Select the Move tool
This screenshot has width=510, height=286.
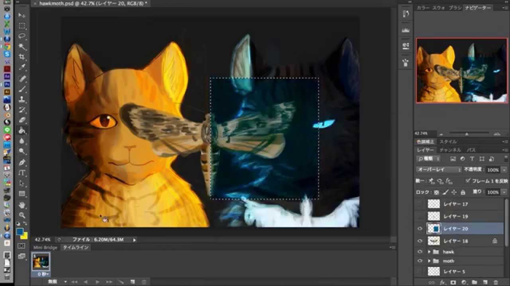[x=22, y=15]
